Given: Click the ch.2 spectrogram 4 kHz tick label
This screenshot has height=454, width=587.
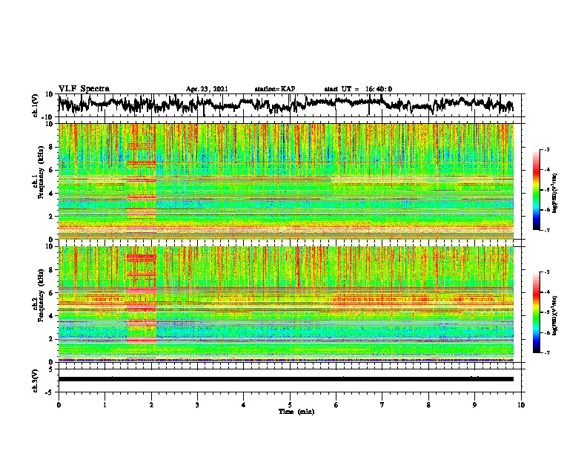Looking at the screenshot, I should 52,316.
